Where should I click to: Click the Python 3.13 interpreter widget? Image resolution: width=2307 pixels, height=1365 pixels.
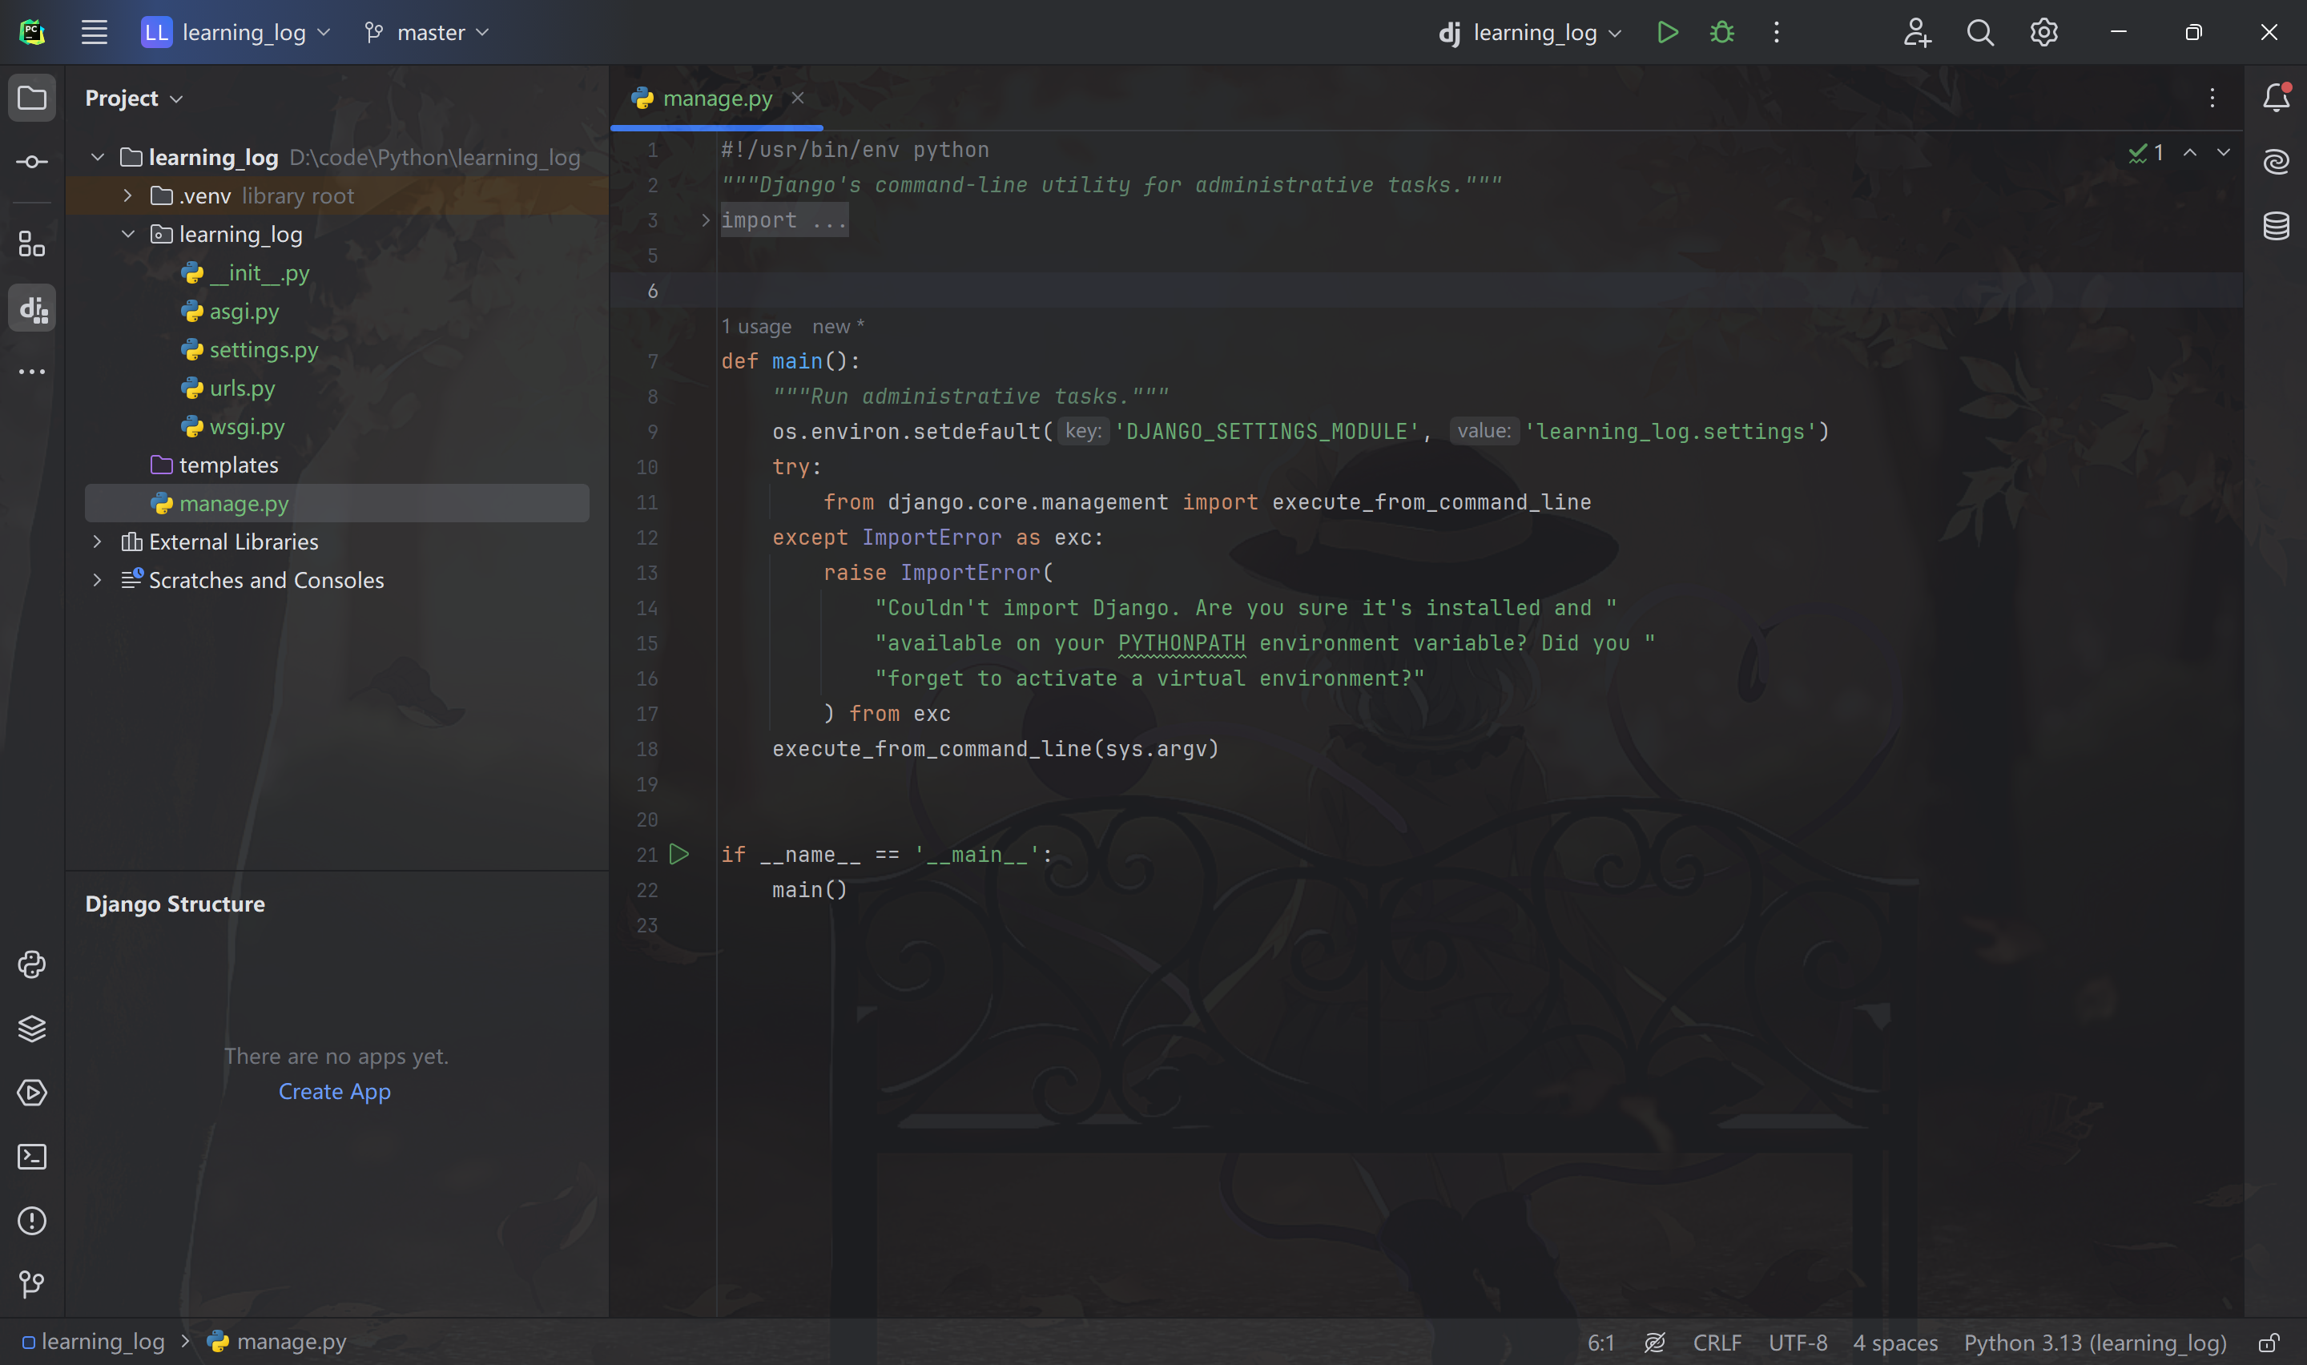(x=2095, y=1343)
